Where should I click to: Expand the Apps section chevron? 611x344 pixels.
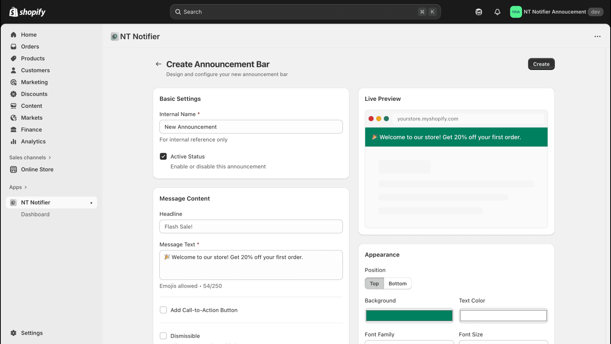(26, 187)
